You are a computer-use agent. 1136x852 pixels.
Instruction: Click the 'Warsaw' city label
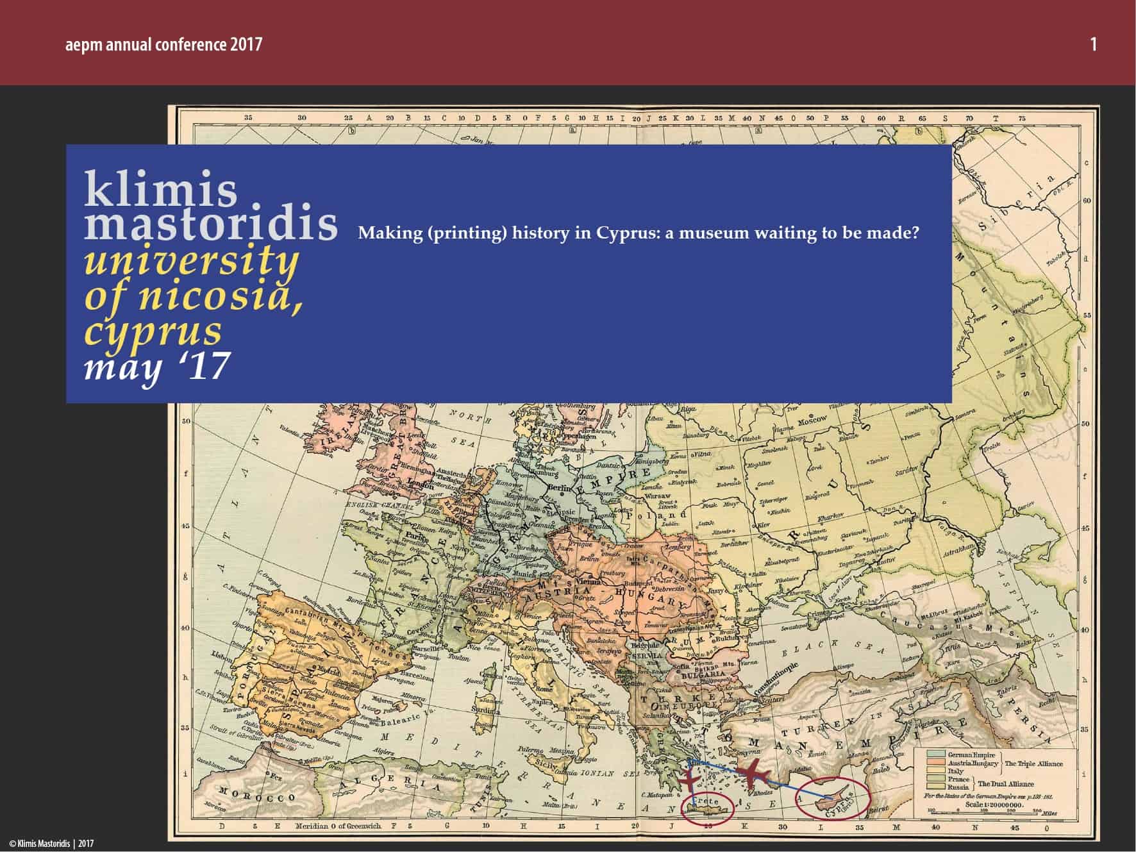click(x=658, y=496)
